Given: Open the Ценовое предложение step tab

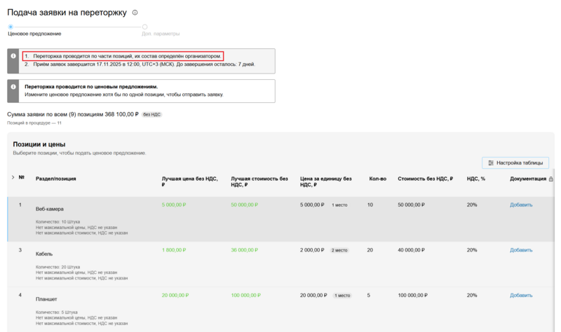Looking at the screenshot, I should (x=34, y=34).
